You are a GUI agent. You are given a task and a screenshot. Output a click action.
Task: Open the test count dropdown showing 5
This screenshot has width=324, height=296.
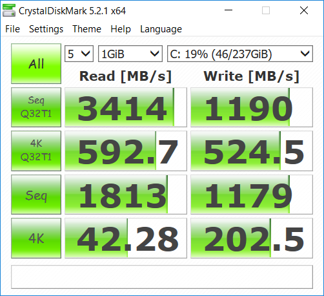pyautogui.click(x=79, y=54)
